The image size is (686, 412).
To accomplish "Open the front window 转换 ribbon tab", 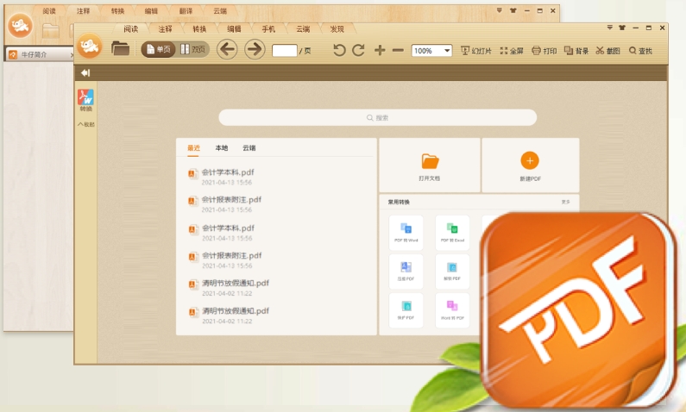I will (x=199, y=28).
